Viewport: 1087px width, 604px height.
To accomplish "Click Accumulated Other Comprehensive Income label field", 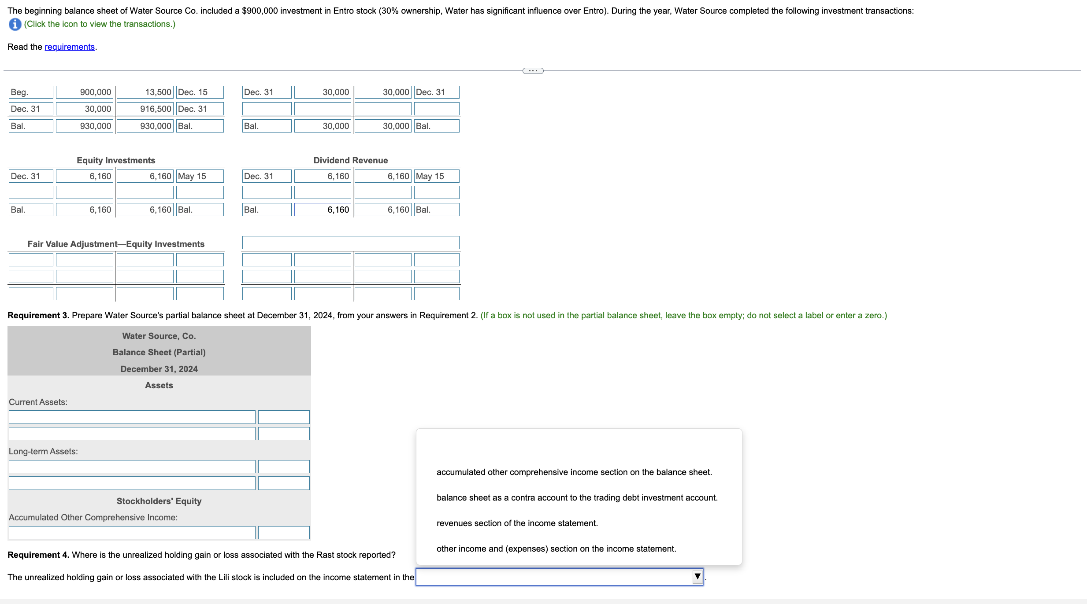I will (132, 533).
